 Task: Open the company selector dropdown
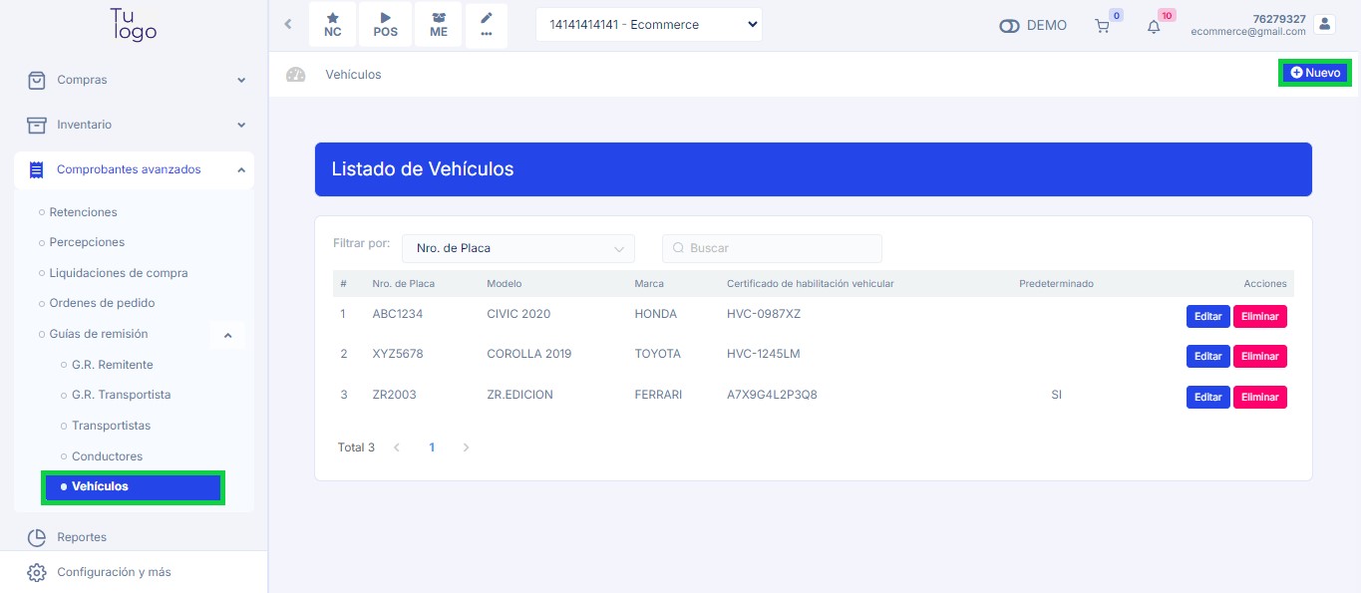click(x=648, y=25)
